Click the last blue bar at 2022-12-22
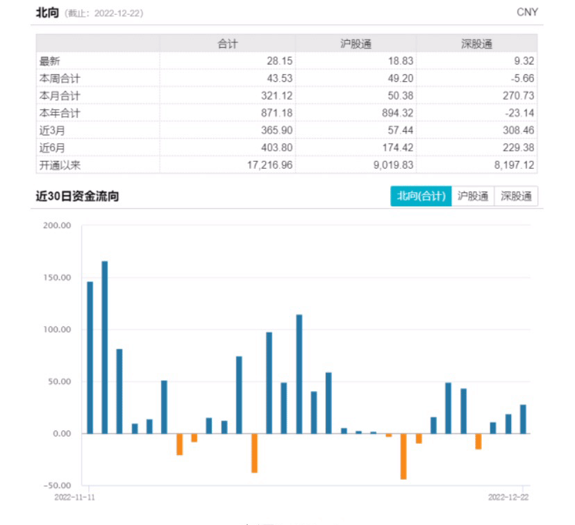Viewport: 575px width, 525px height. tap(523, 419)
